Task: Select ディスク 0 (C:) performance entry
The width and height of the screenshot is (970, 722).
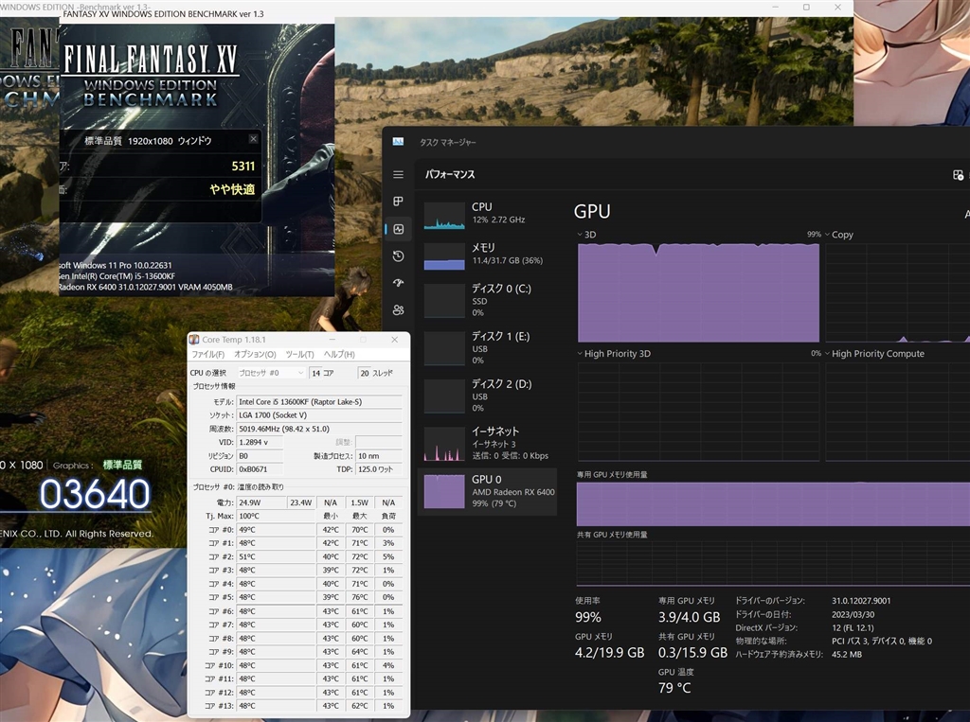Action: 488,300
